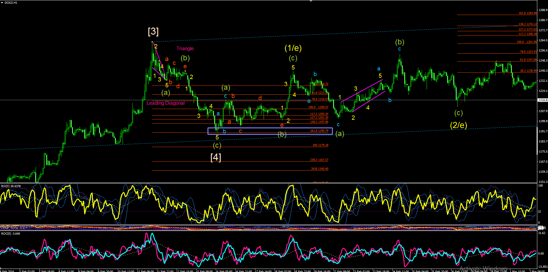
Task: Click the 24 Feb 11:00 time axis label
Action: pyautogui.click(x=401, y=271)
